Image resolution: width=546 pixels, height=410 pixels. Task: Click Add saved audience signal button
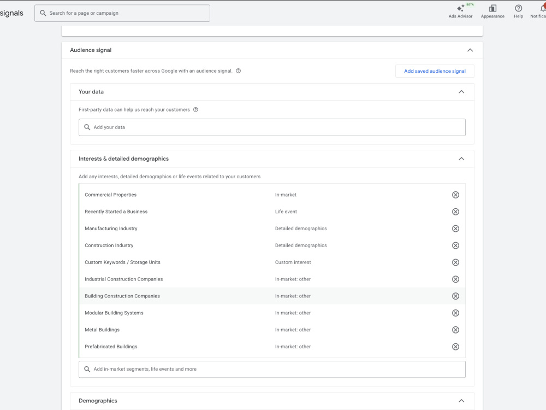pos(435,71)
